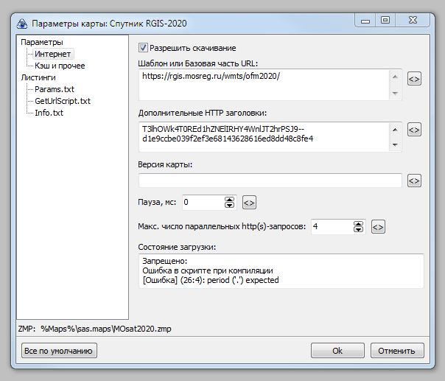Toggle the 'Разрешить скачивание' checkbox

coord(144,48)
